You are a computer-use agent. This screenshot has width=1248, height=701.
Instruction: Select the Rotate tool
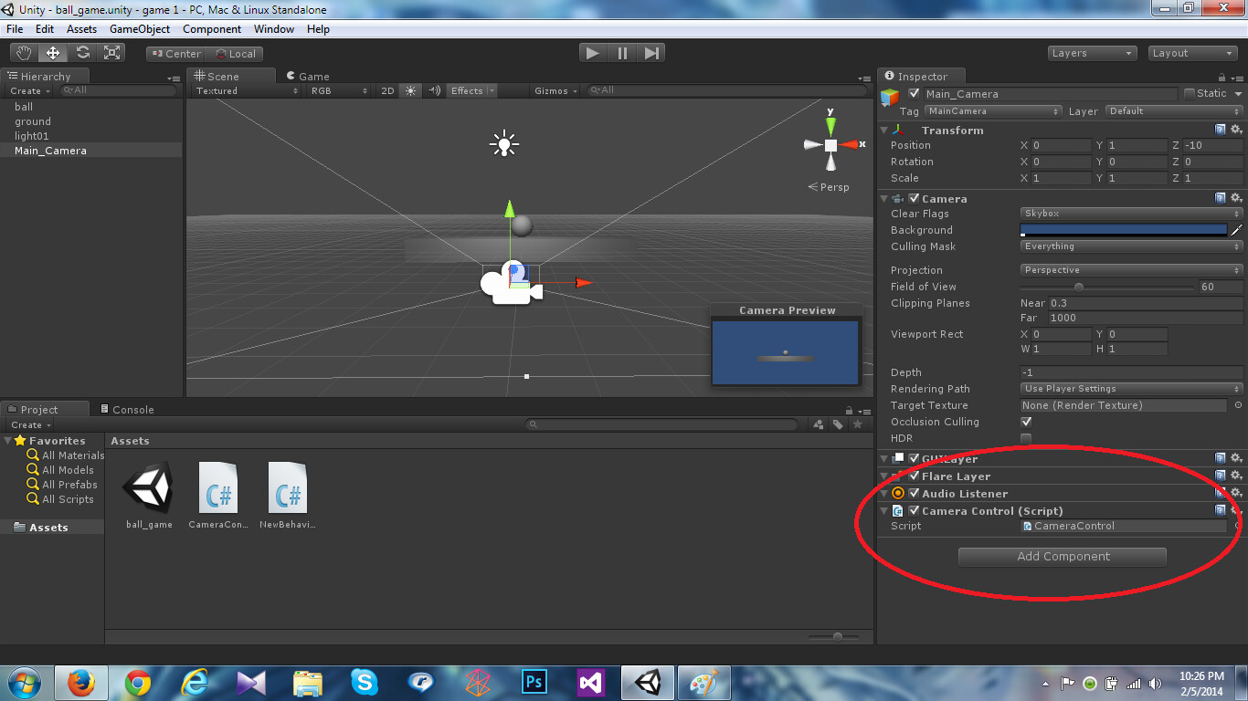pyautogui.click(x=82, y=52)
